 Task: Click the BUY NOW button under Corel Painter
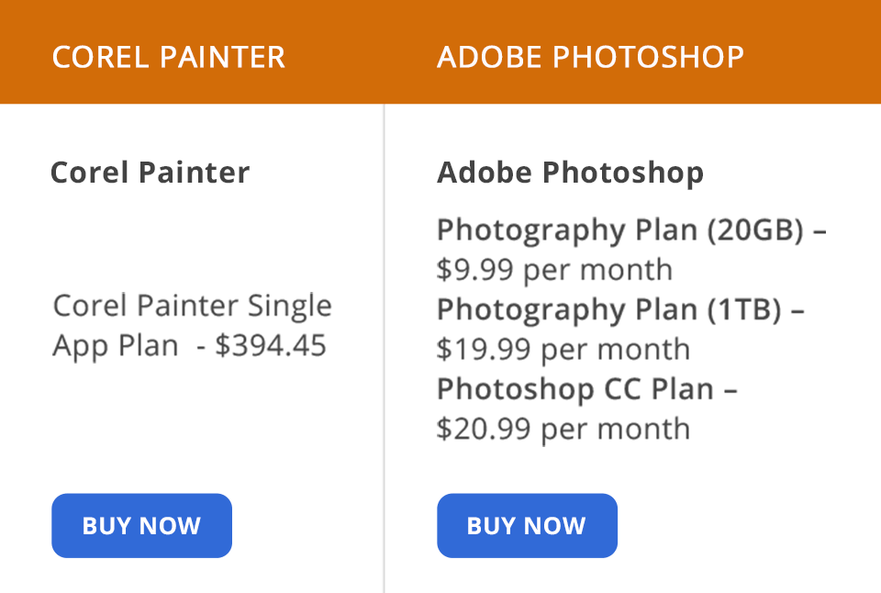pyautogui.click(x=141, y=525)
